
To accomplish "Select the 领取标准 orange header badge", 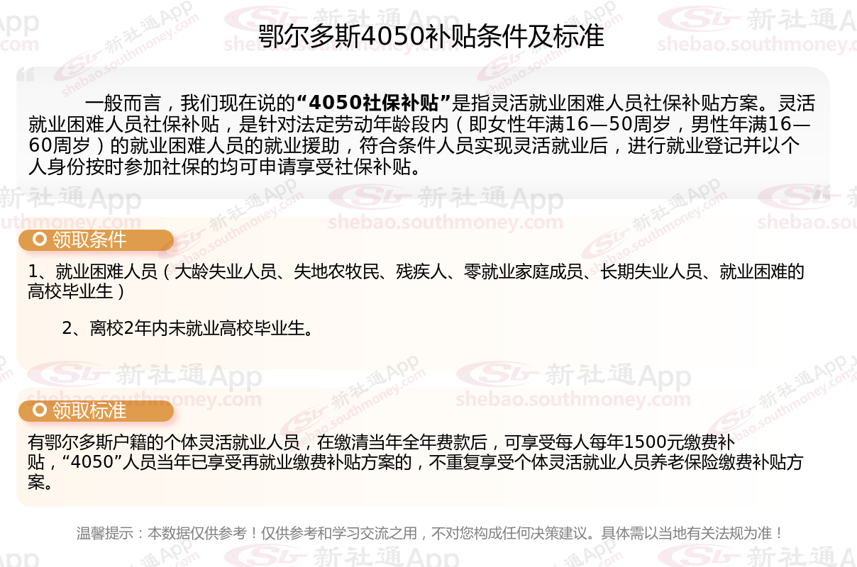I will (x=96, y=411).
